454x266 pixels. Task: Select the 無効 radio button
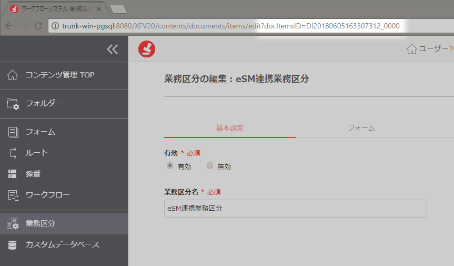tap(209, 165)
